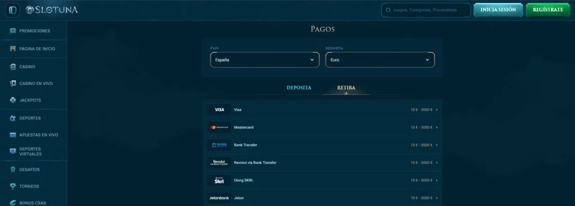The image size is (575, 206).
Task: Click the Deportes Virtuales icon
Action: click(13, 152)
